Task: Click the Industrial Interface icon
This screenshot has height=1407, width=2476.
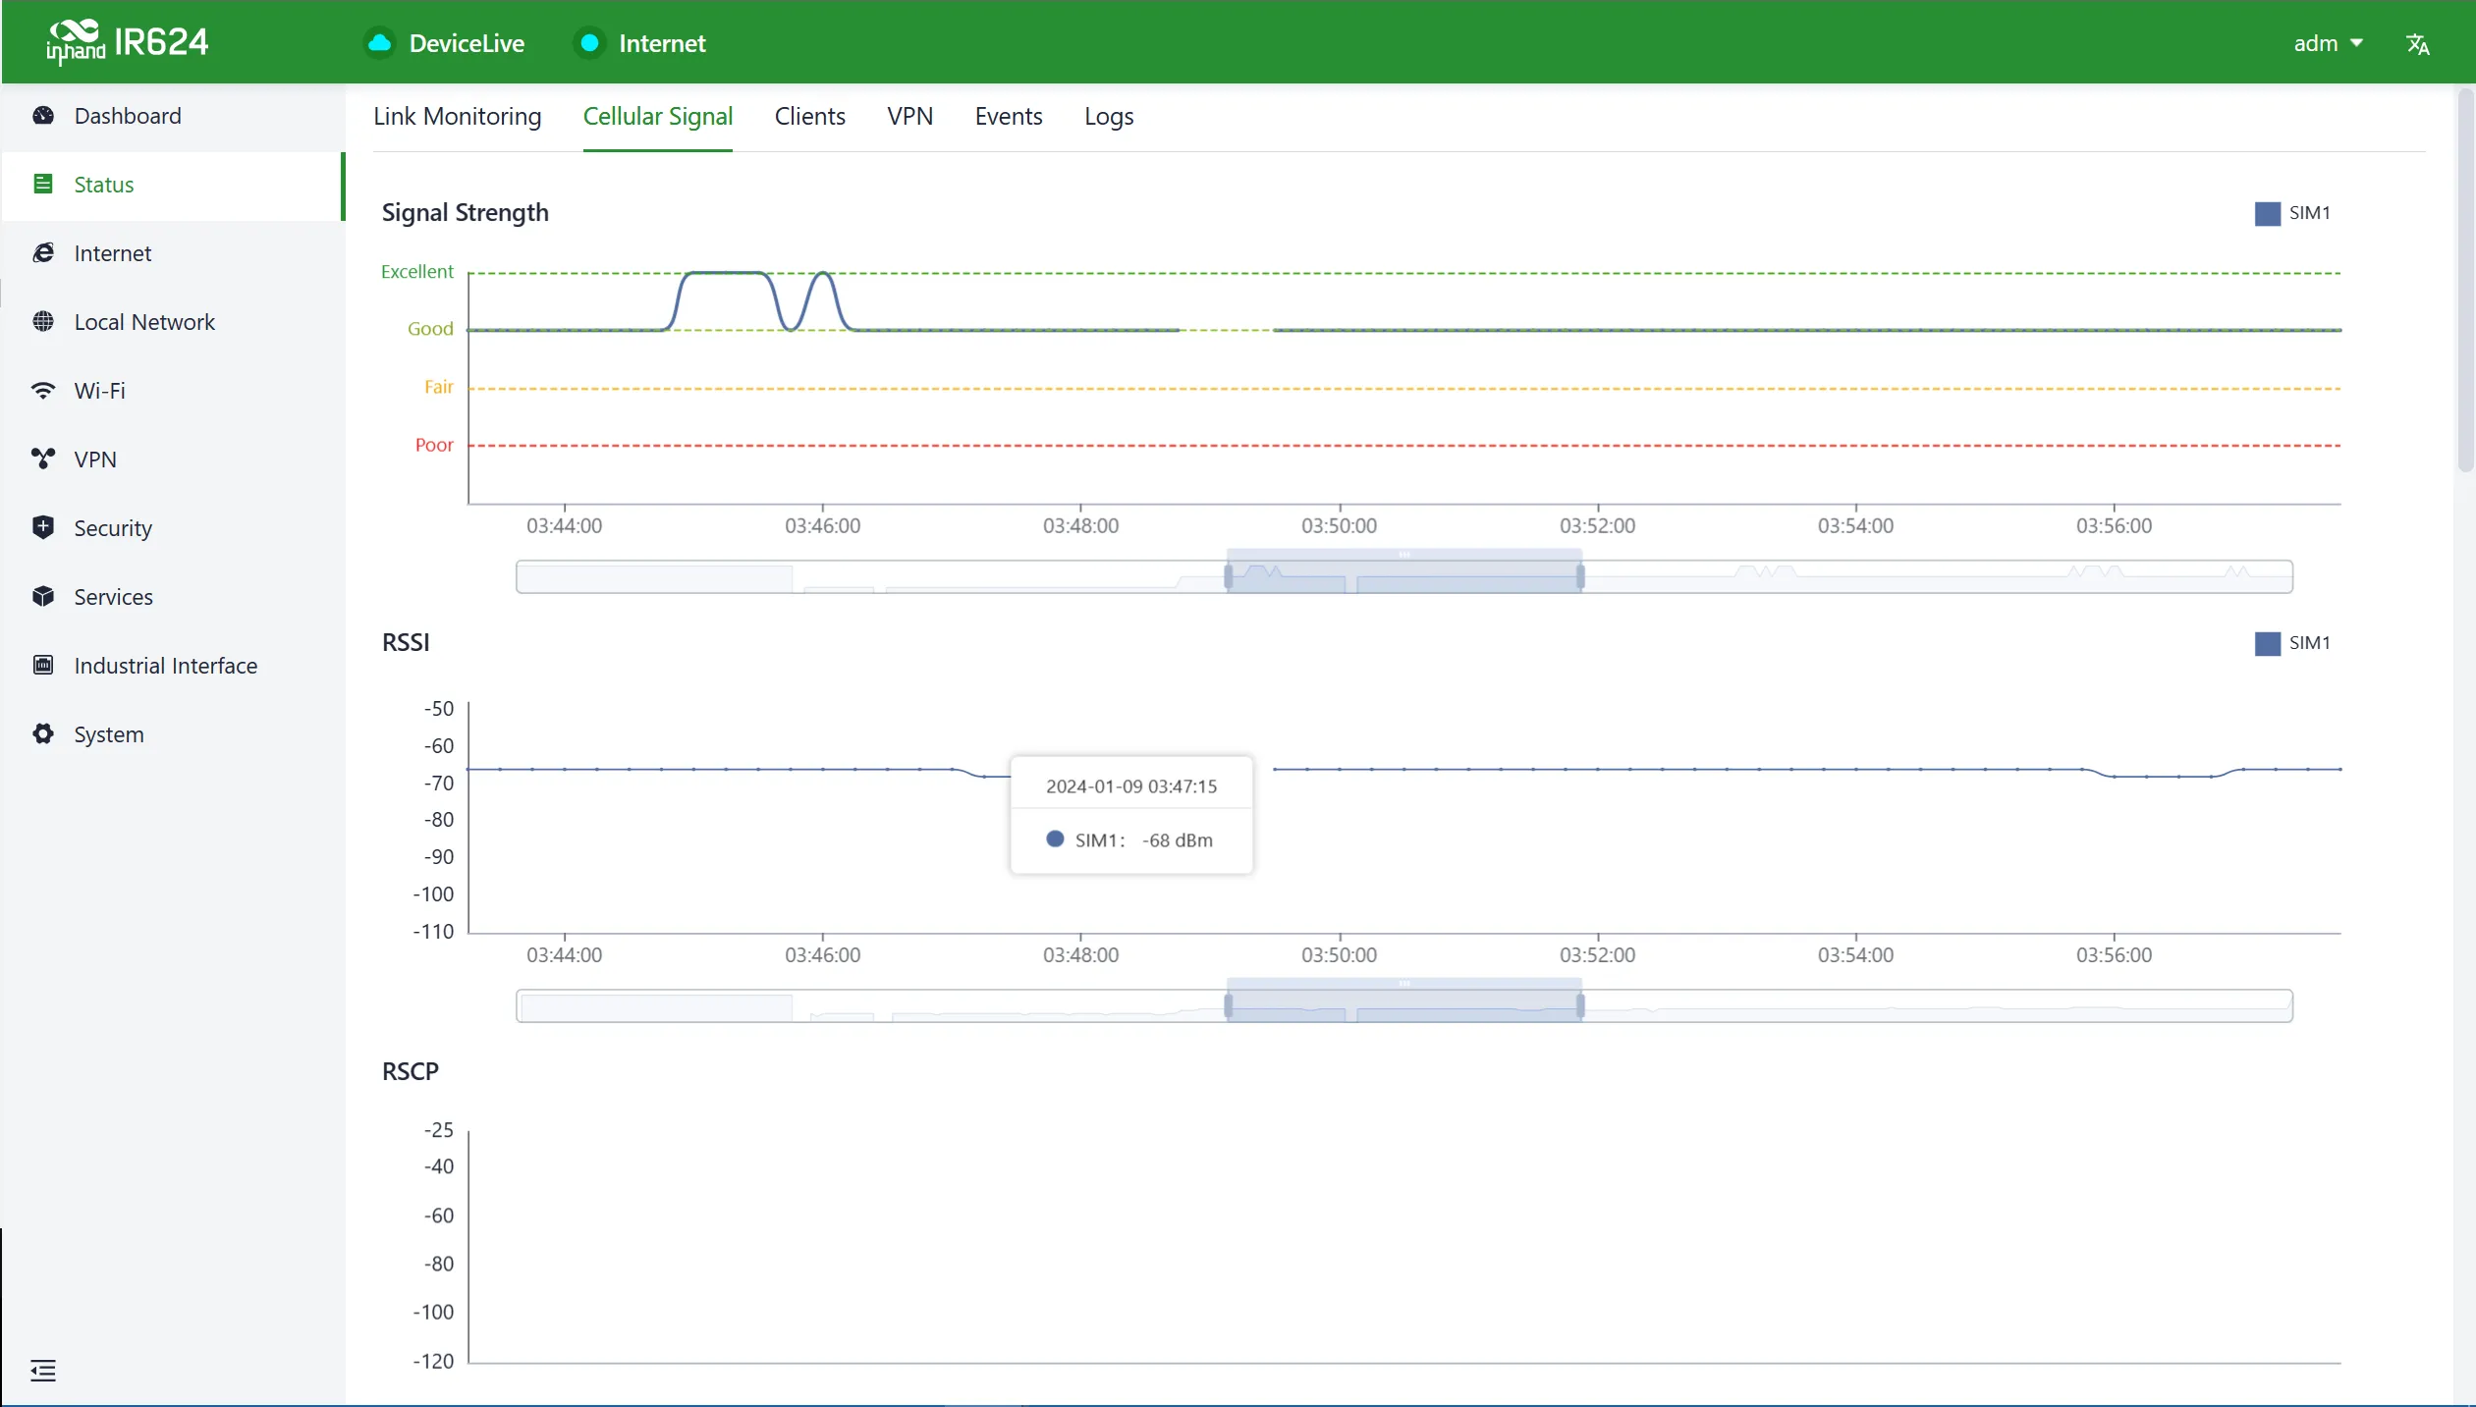Action: [x=43, y=666]
